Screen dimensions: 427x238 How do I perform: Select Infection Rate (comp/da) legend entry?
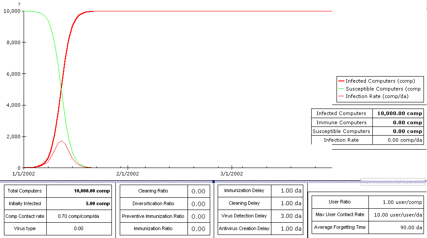pyautogui.click(x=373, y=96)
